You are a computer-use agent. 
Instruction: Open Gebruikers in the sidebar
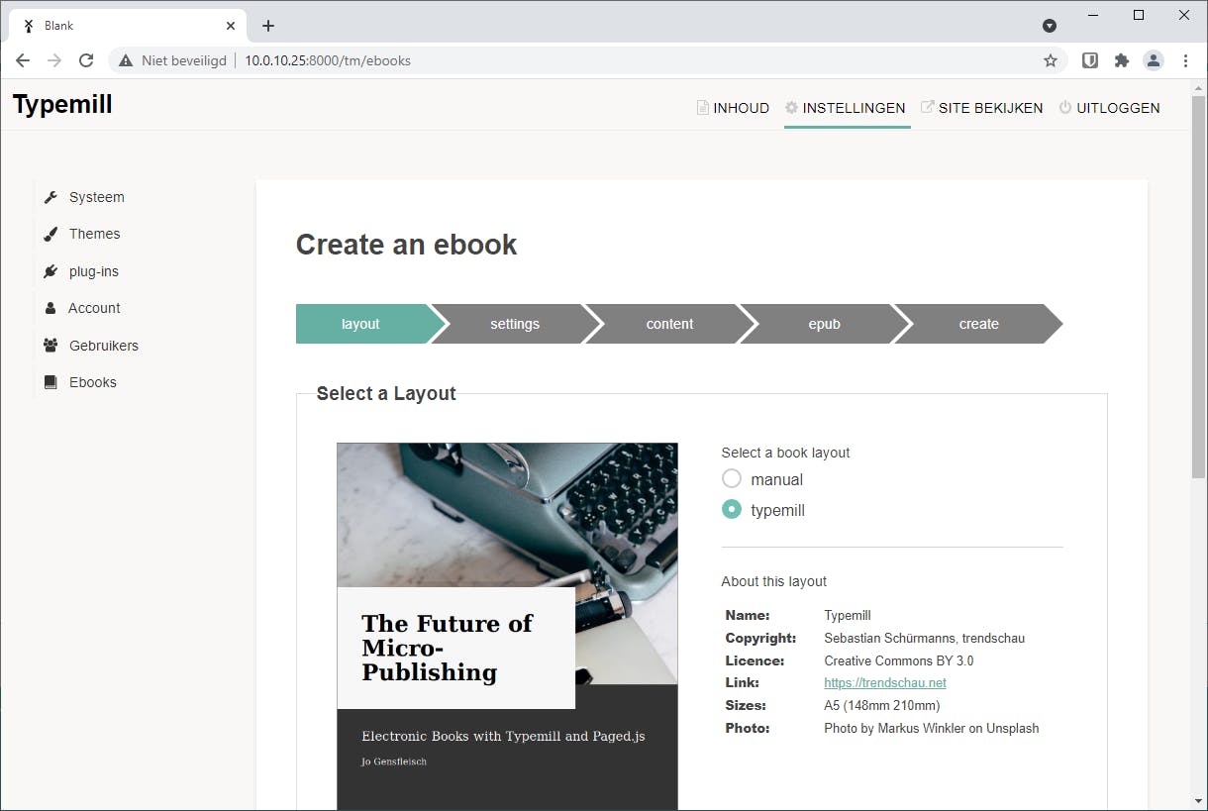[x=103, y=346]
